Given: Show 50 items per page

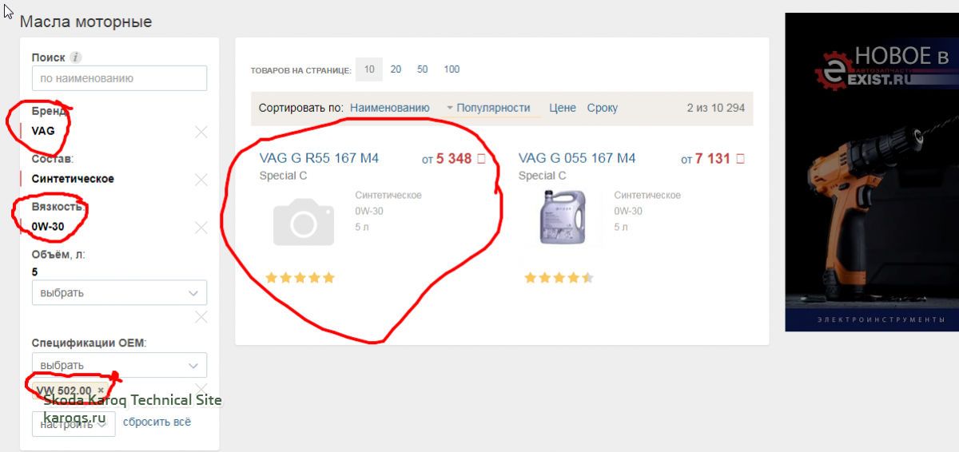Looking at the screenshot, I should (x=423, y=69).
